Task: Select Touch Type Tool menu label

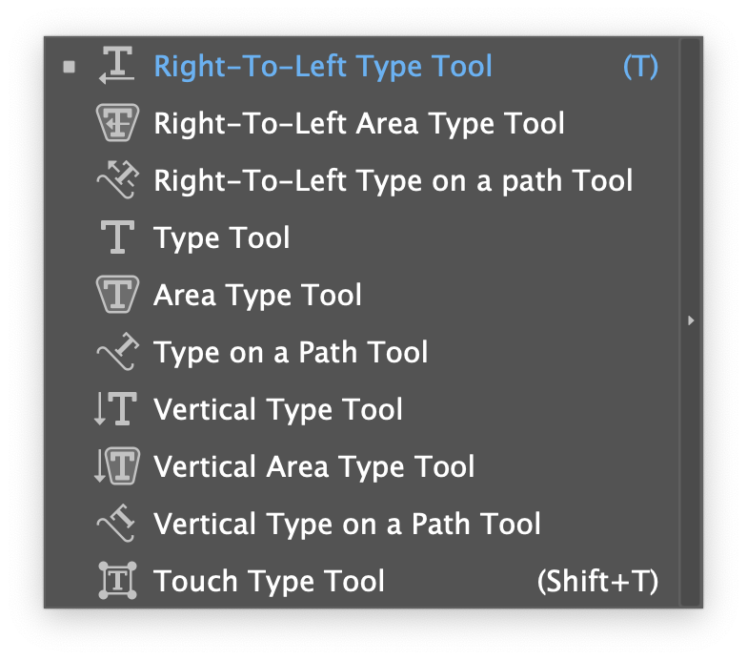Action: click(x=269, y=581)
